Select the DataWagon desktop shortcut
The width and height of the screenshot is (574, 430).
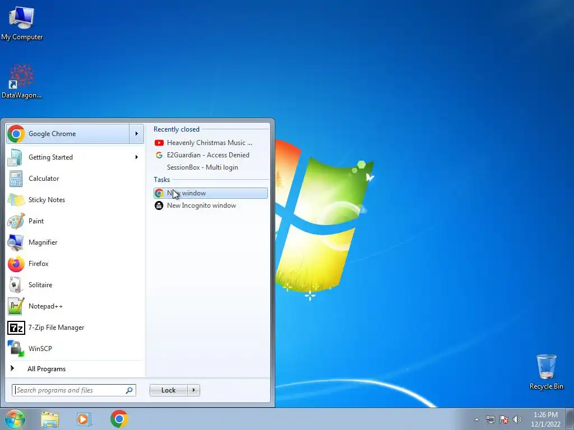(22, 81)
